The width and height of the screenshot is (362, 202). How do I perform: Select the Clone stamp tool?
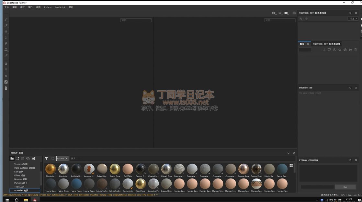pyautogui.click(x=6, y=50)
